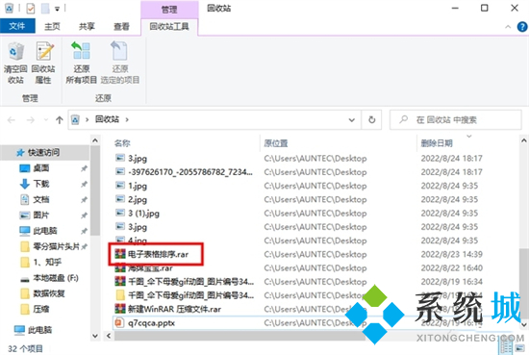Screen dimensions: 529x355
Task: Sort by the 删除日期 column header
Action: [437, 143]
